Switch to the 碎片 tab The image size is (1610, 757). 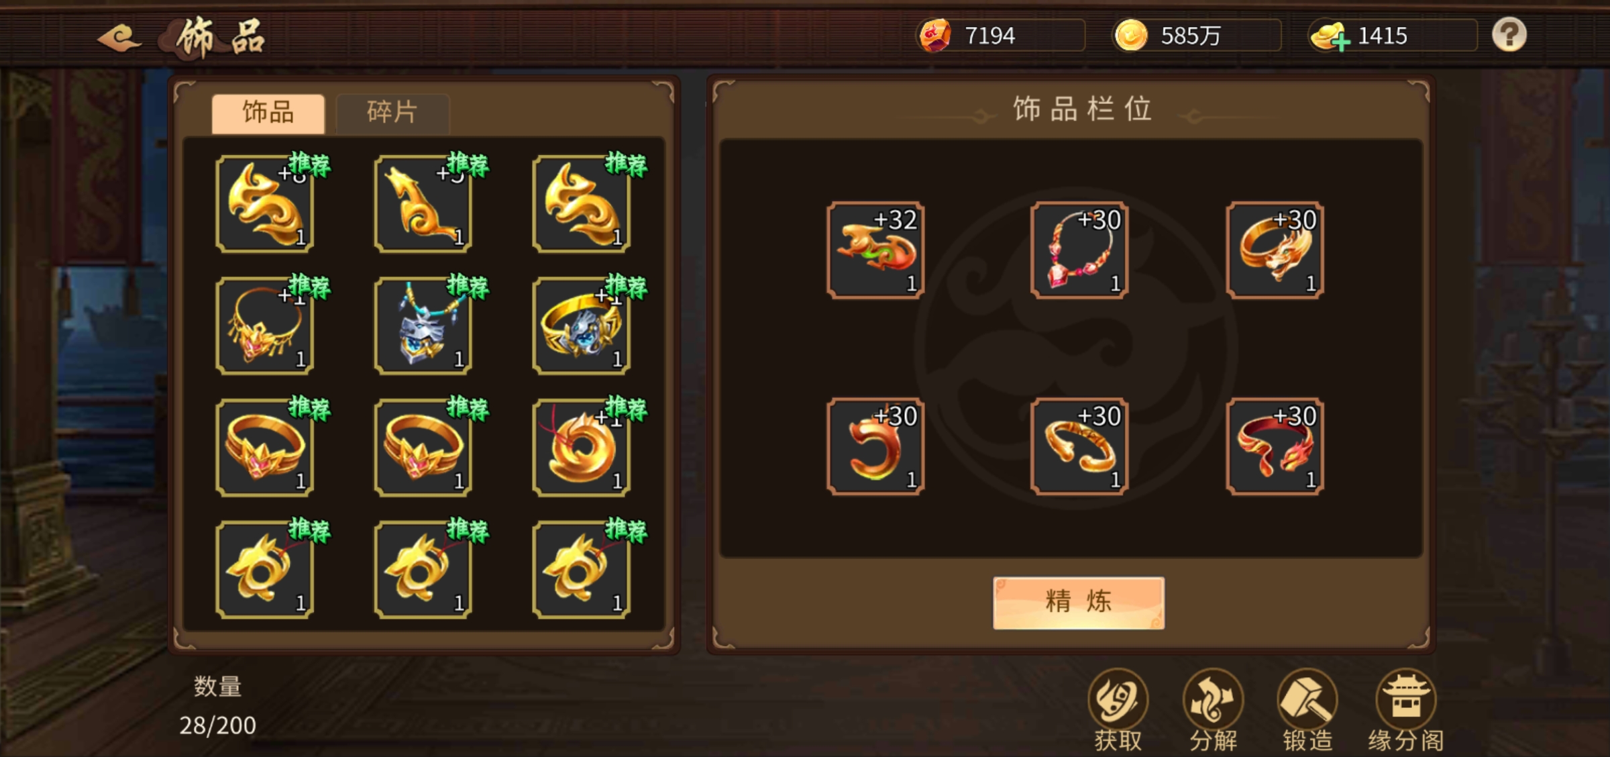(x=392, y=113)
